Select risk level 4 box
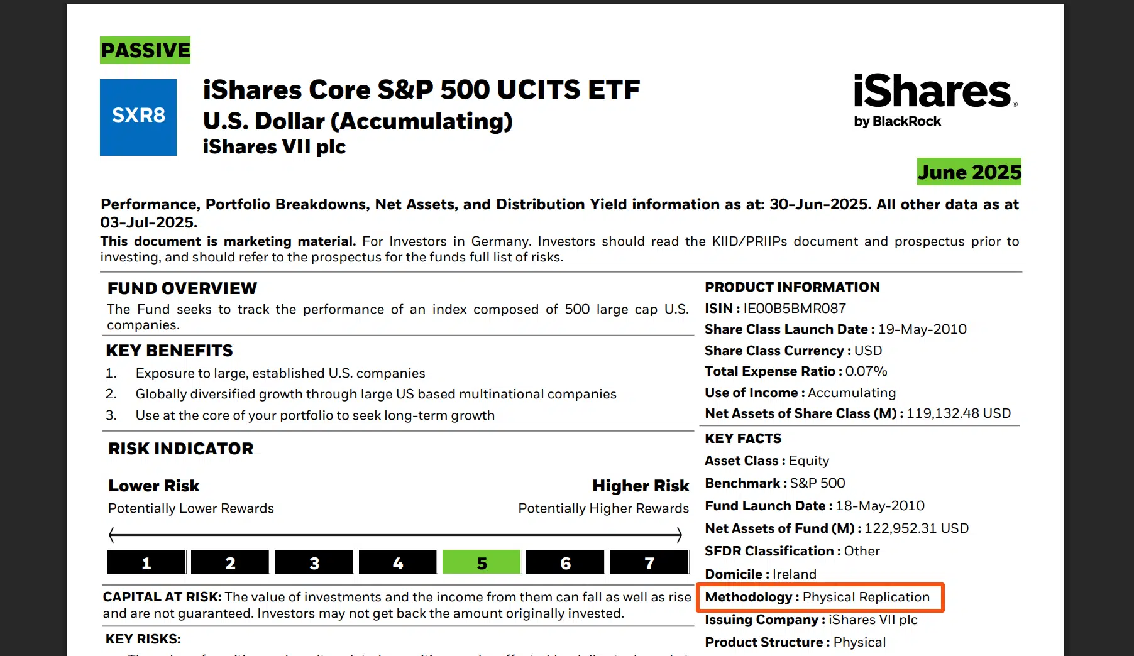This screenshot has height=656, width=1134. [398, 562]
